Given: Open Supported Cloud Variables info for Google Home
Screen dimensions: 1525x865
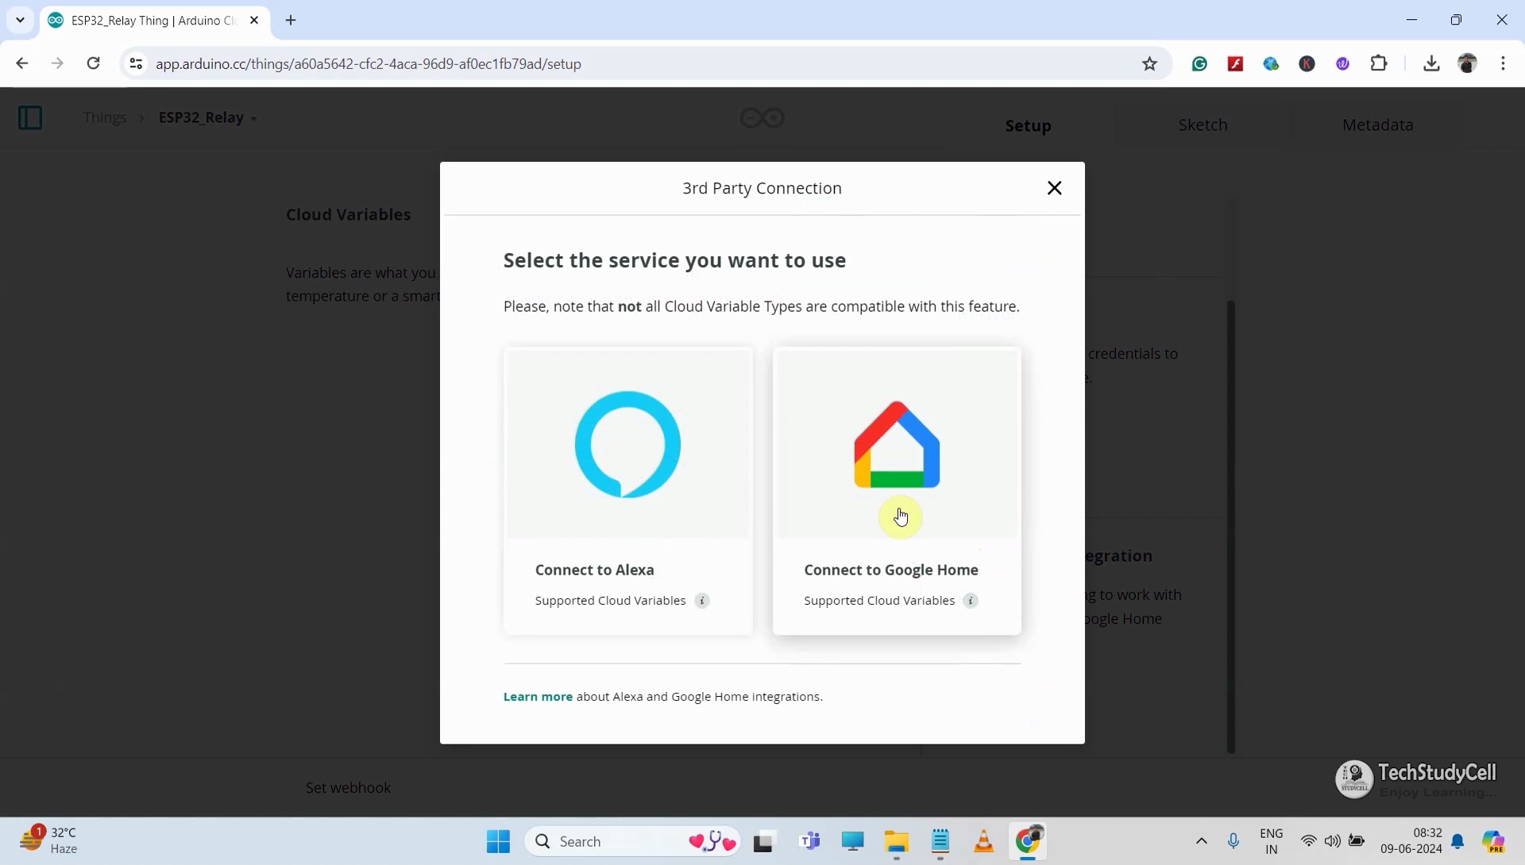Looking at the screenshot, I should coord(970,601).
